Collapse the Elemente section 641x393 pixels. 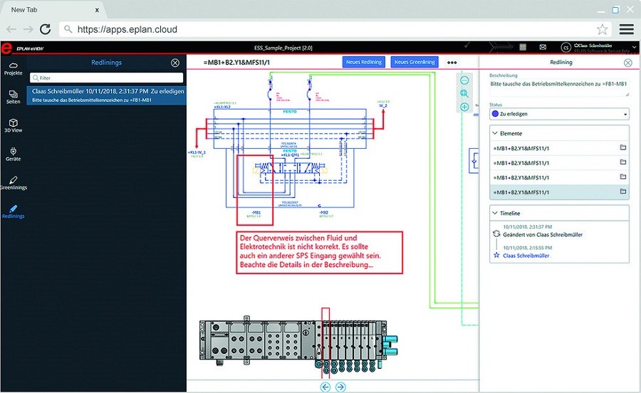pos(495,133)
